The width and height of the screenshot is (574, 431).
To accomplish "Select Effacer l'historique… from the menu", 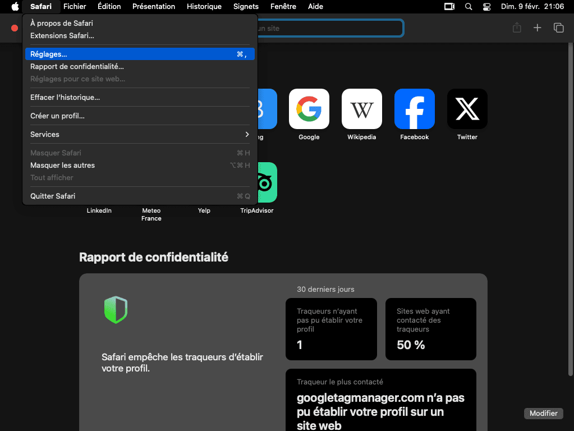I will pos(140,98).
